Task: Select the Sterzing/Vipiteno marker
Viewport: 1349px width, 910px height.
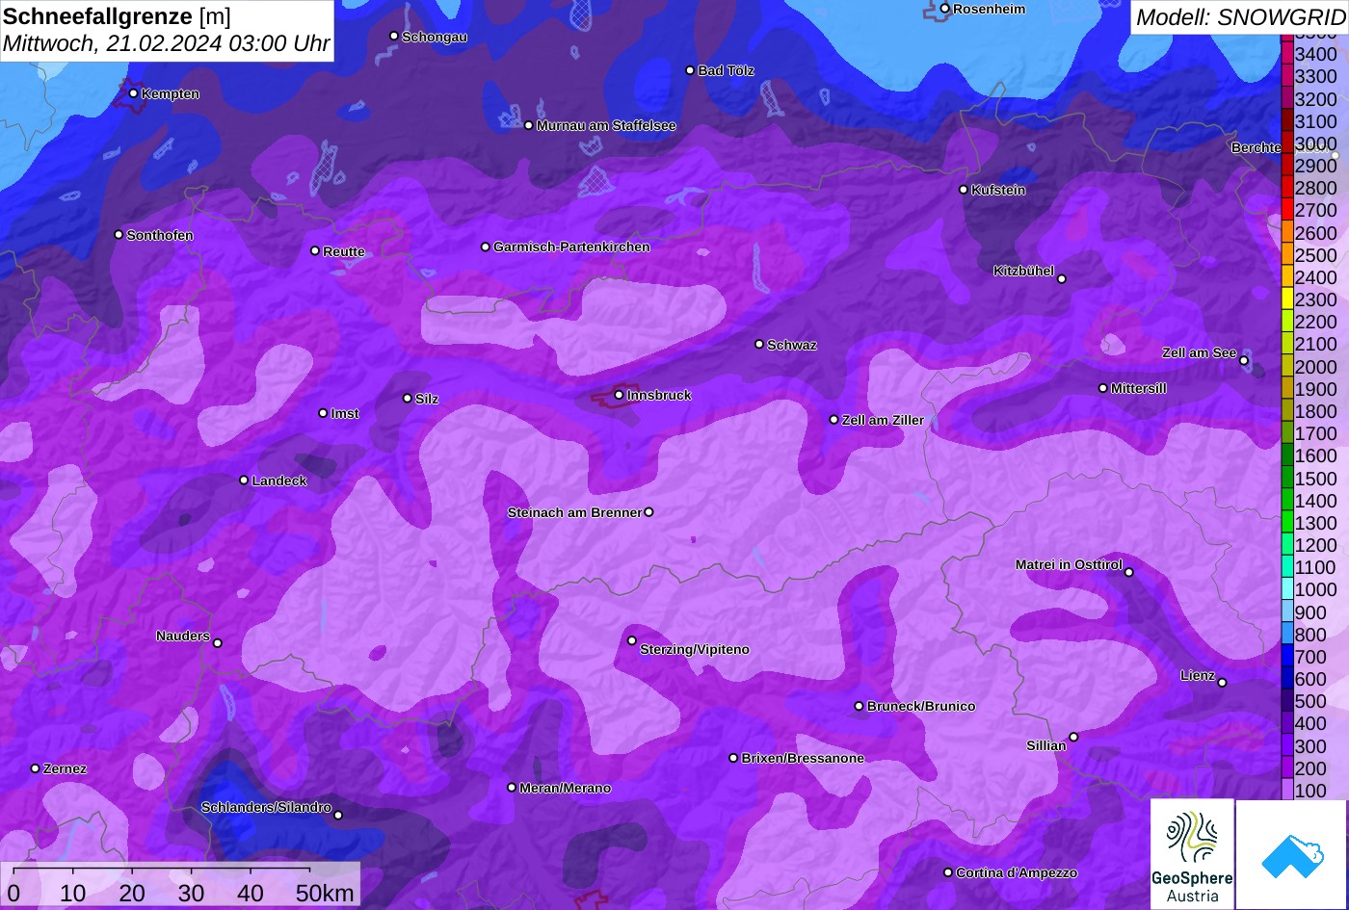Action: pyautogui.click(x=632, y=640)
